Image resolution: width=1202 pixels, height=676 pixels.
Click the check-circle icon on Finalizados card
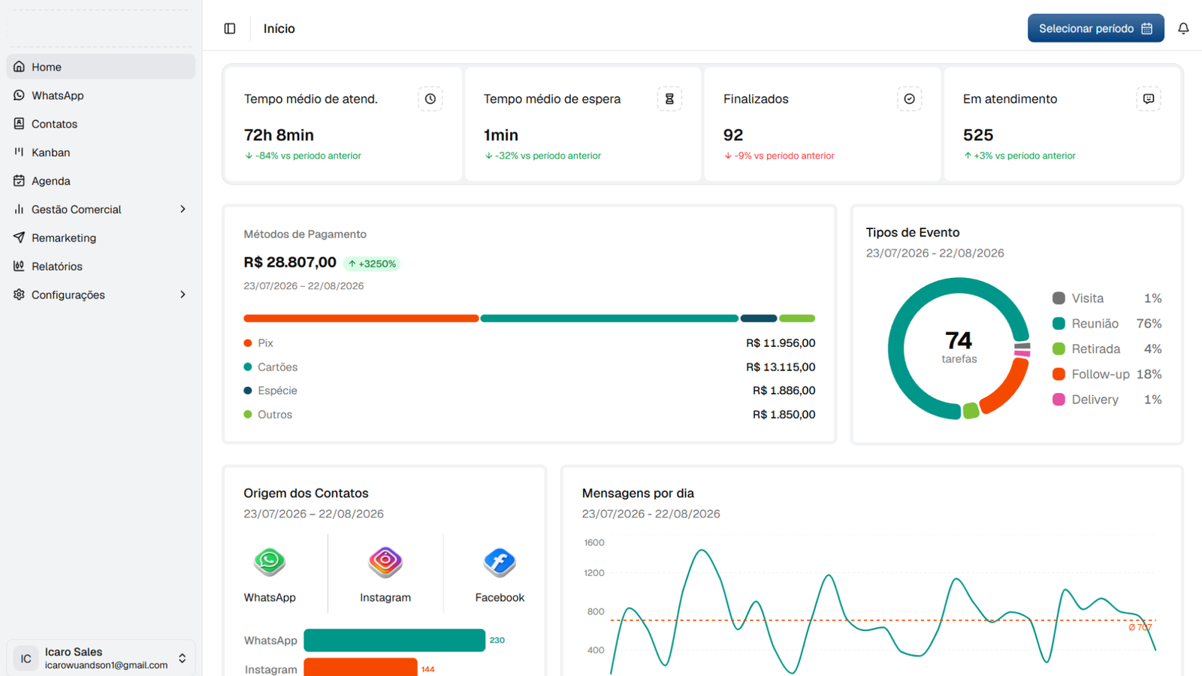click(909, 98)
